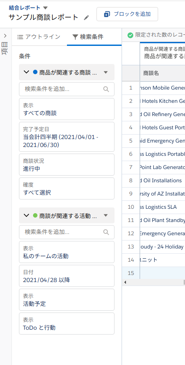
Task: Click the search icon in the first filter box
Action: coord(106,89)
